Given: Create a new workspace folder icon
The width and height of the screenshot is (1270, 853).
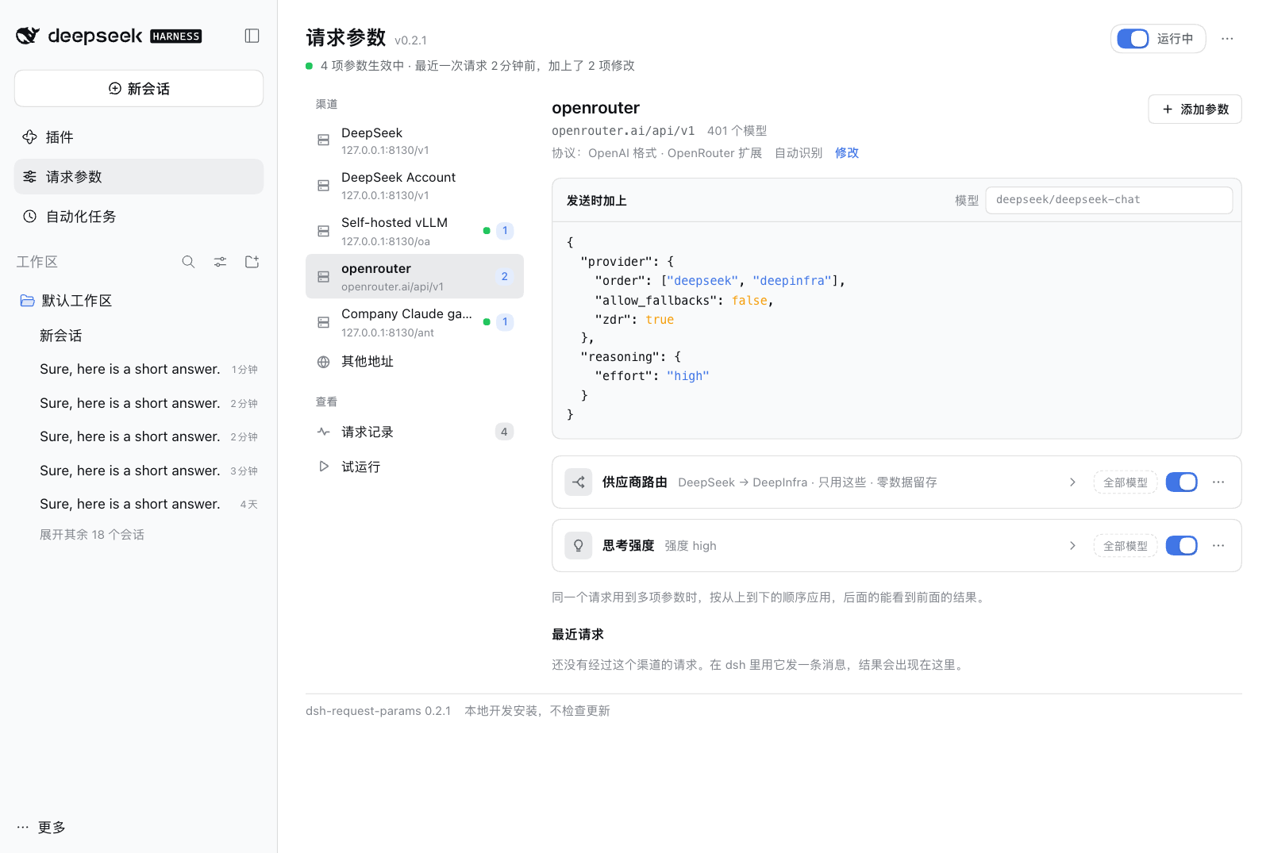Looking at the screenshot, I should (252, 262).
